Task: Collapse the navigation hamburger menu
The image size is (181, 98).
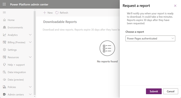Action: click(4, 12)
